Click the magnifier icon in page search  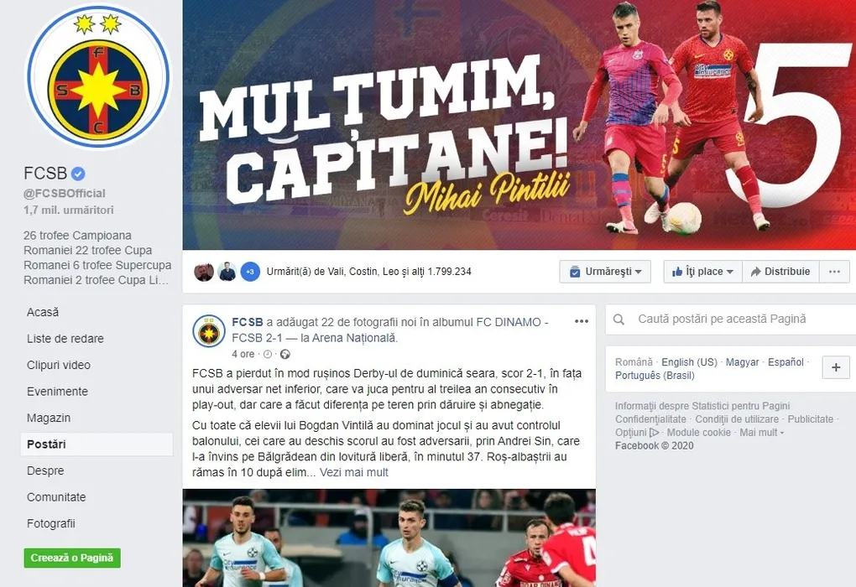[619, 319]
